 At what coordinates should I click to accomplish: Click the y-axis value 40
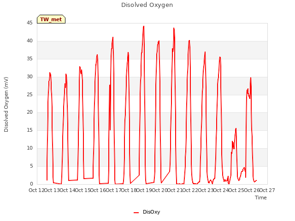29,41
